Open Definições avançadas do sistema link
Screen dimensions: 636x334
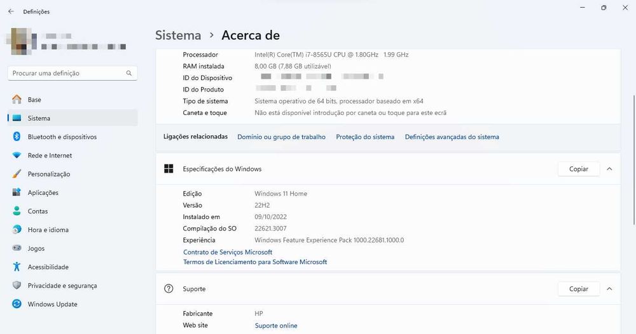[452, 137]
